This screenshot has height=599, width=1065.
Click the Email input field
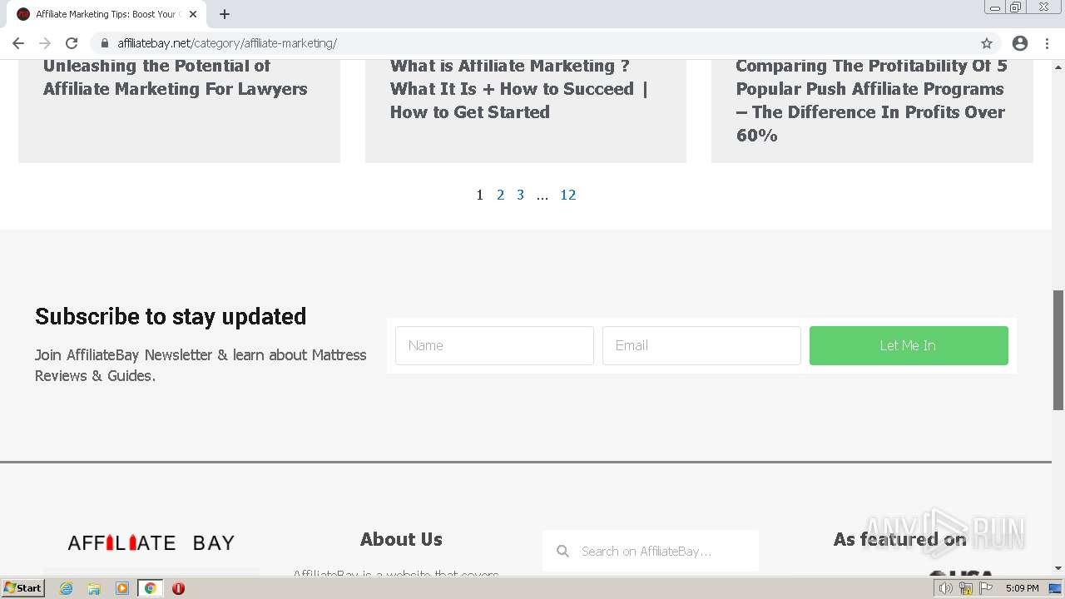click(701, 345)
